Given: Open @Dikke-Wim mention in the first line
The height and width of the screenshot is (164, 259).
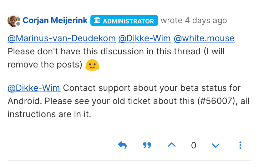Looking at the screenshot, I should (145, 38).
